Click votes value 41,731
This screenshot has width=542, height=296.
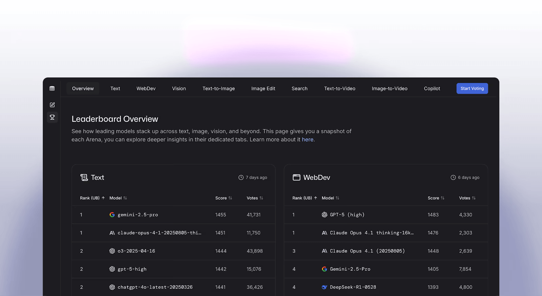tap(253, 215)
